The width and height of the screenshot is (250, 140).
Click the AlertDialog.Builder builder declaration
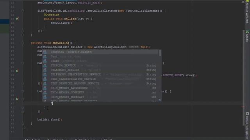tap(94, 47)
